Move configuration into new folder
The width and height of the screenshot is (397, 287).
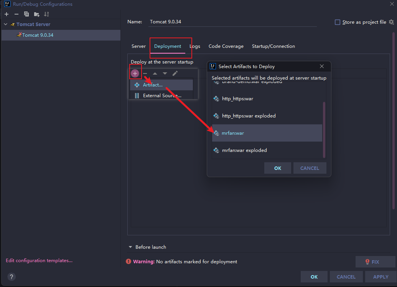tap(37, 14)
